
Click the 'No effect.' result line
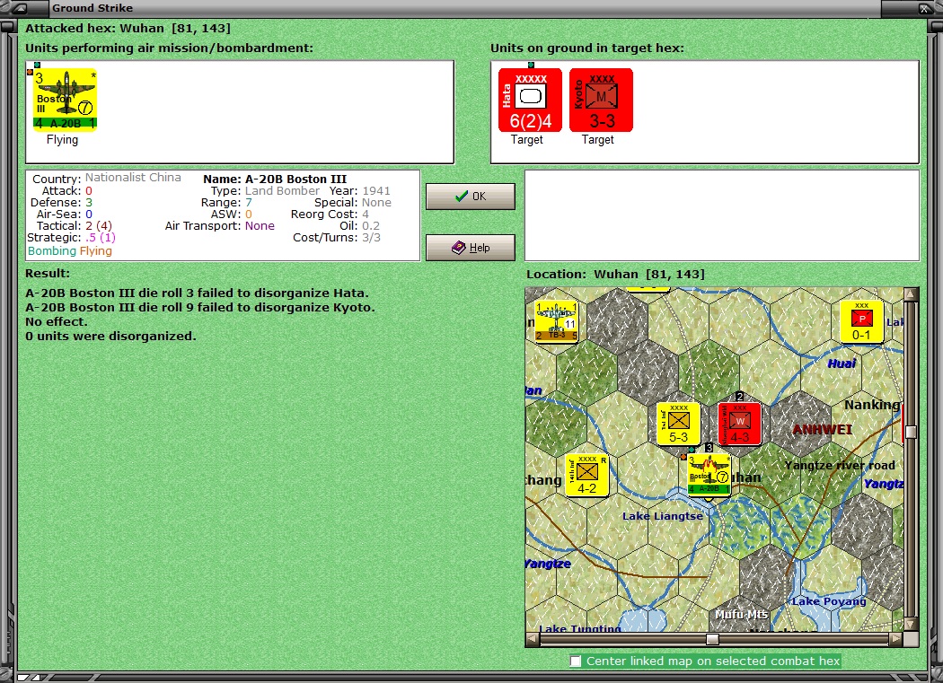pos(57,322)
